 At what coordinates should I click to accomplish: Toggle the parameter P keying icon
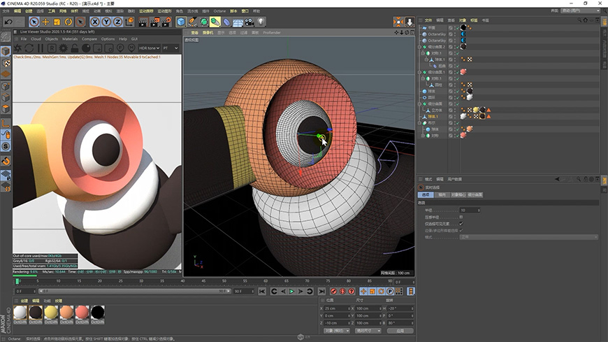coord(390,291)
